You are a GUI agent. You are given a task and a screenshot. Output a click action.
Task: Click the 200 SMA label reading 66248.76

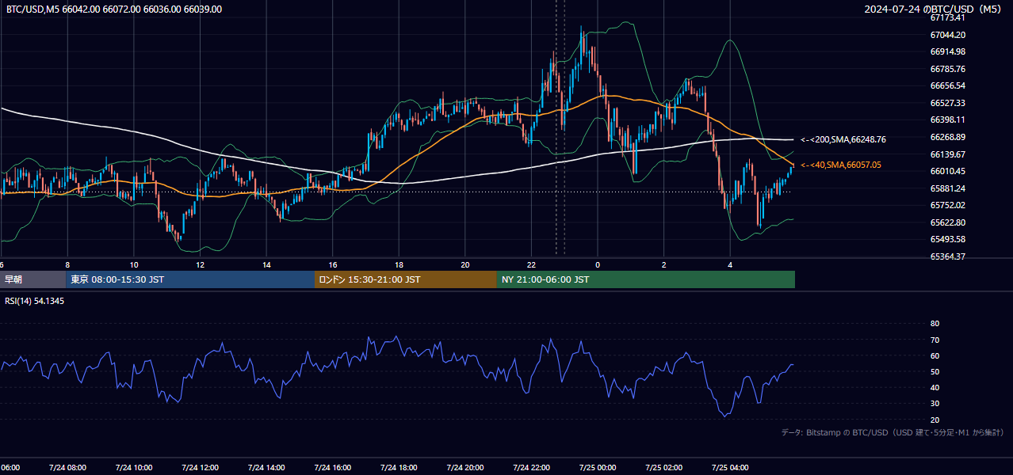(x=843, y=139)
